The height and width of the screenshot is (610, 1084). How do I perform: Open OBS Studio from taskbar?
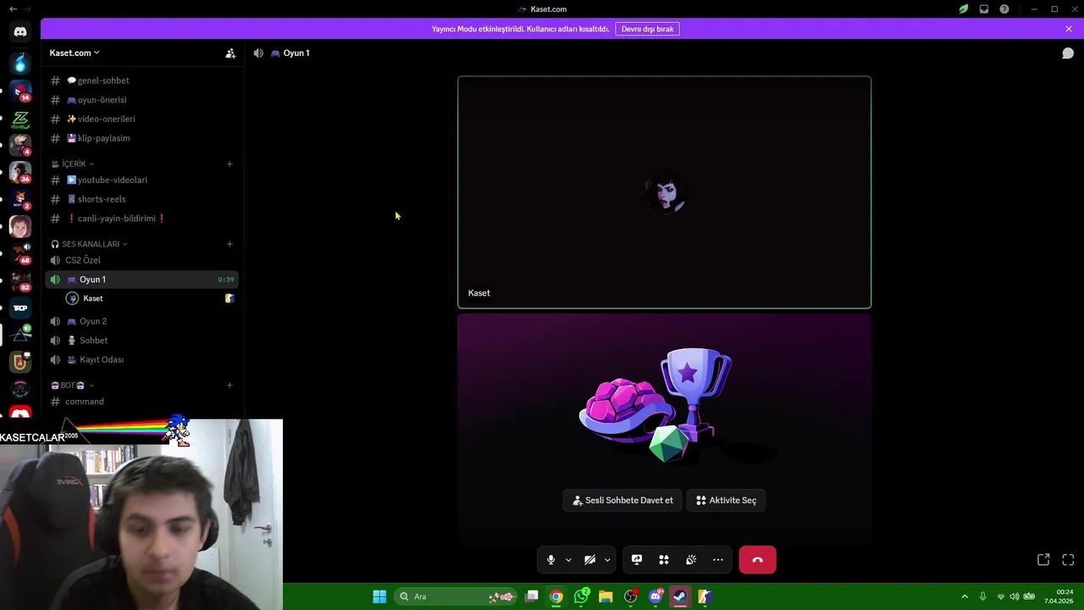[x=631, y=596]
